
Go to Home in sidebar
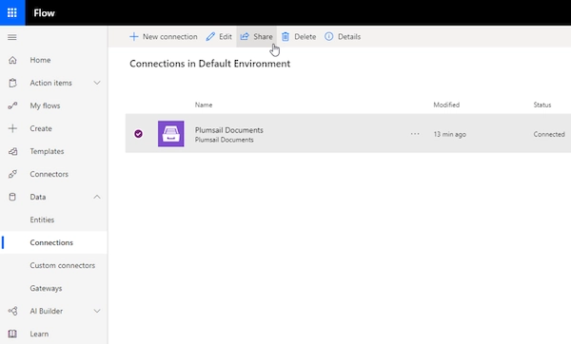(40, 60)
